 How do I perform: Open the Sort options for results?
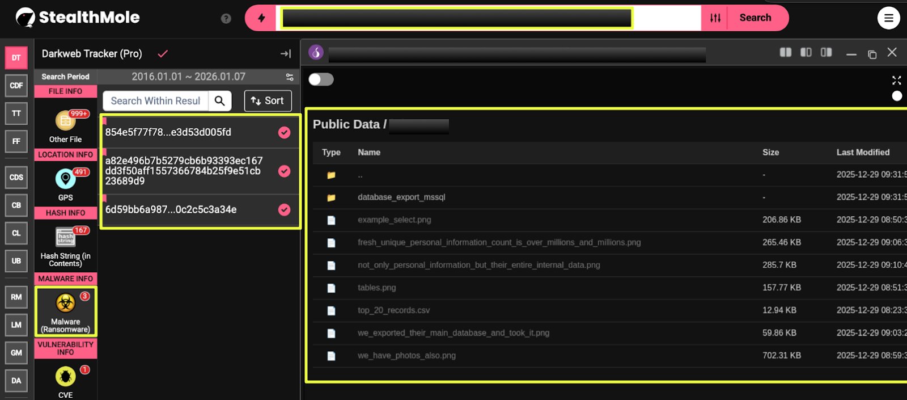pos(268,101)
